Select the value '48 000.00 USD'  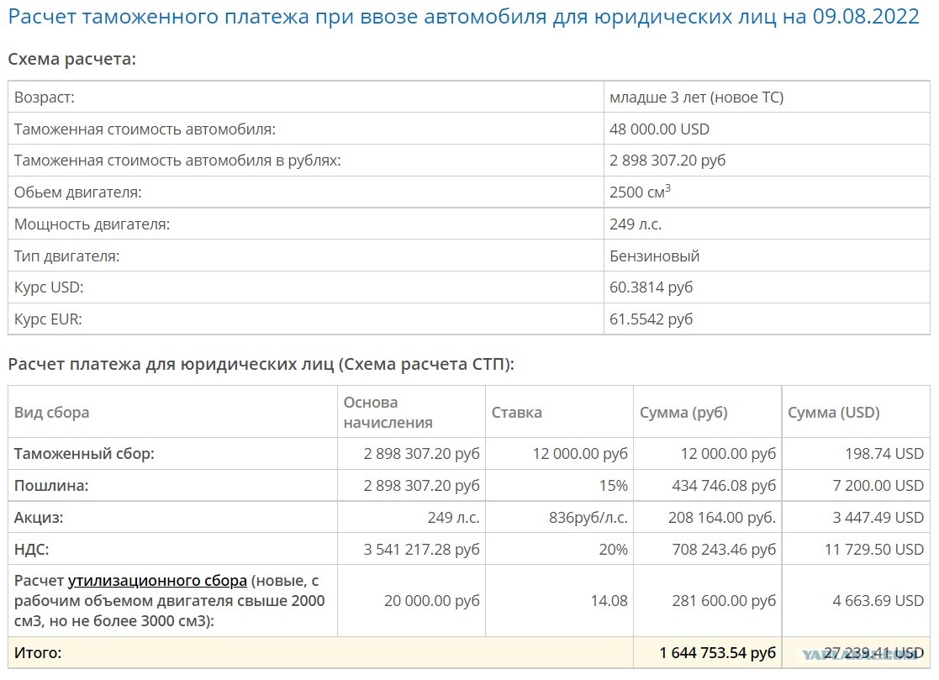click(x=659, y=129)
